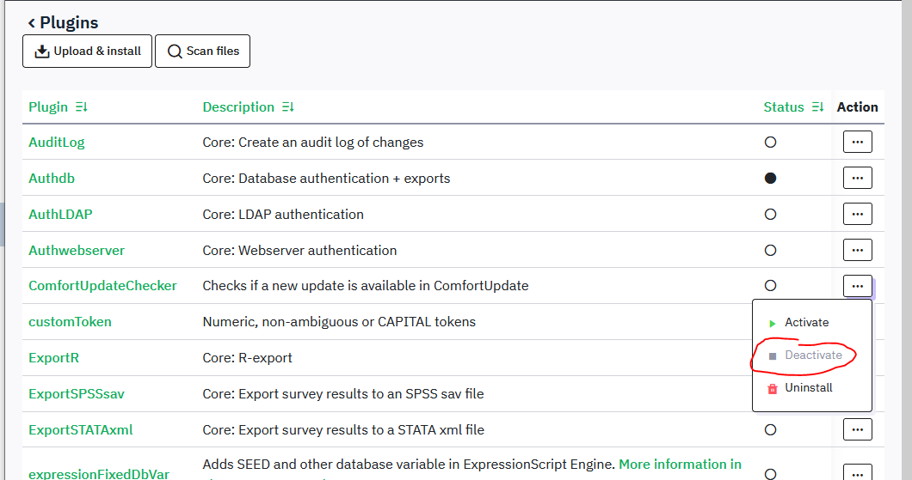This screenshot has height=480, width=912.
Task: Sort by Plugin column sort icon
Action: 82,107
